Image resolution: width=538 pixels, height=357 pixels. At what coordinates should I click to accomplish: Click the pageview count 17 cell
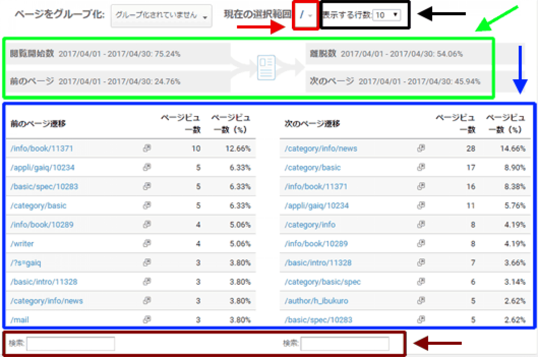pos(471,168)
